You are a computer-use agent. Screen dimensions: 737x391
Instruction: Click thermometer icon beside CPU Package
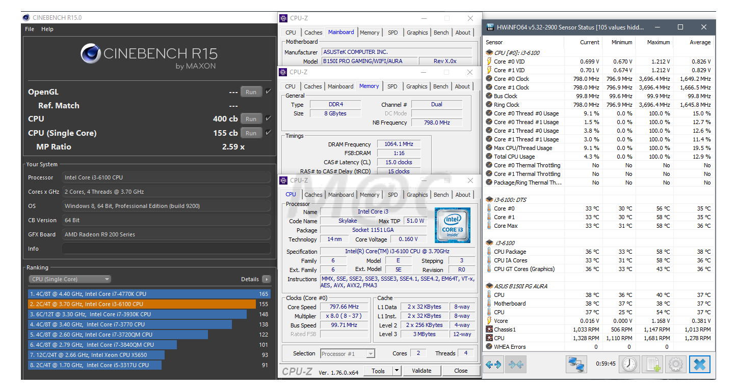click(489, 252)
